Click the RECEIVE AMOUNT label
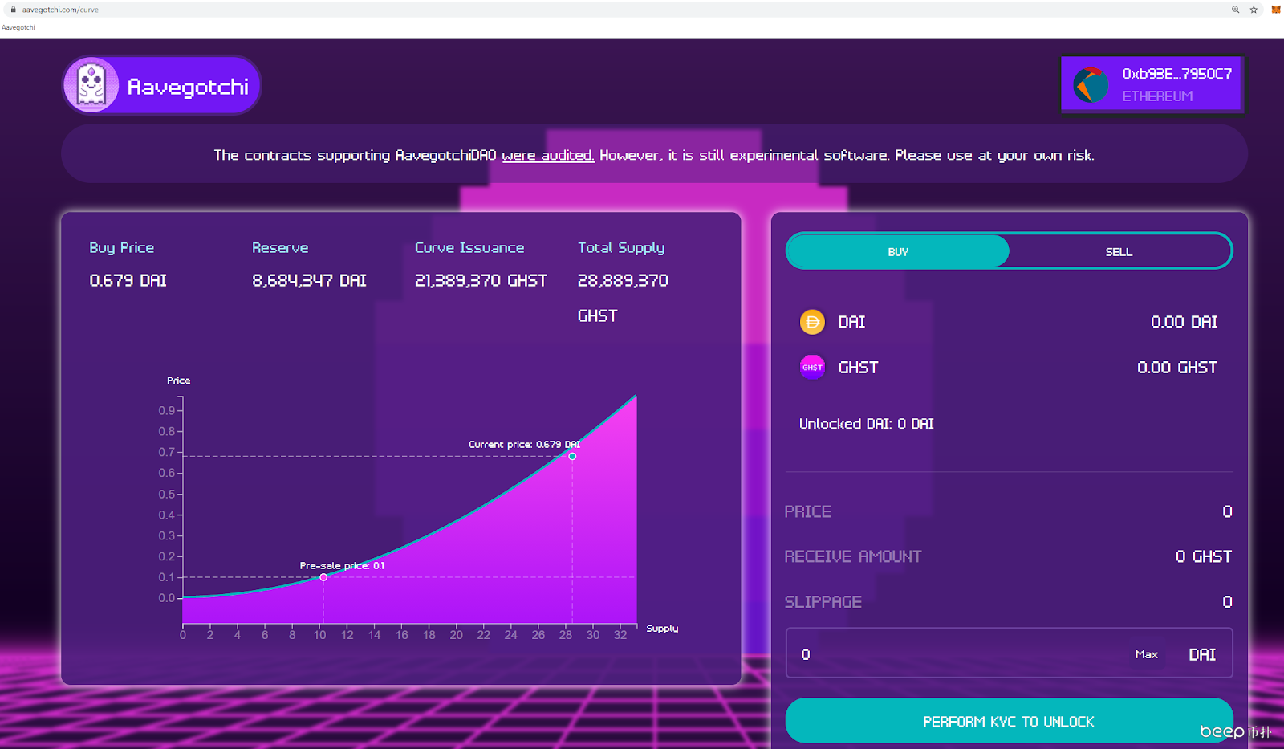This screenshot has width=1284, height=749. (853, 556)
